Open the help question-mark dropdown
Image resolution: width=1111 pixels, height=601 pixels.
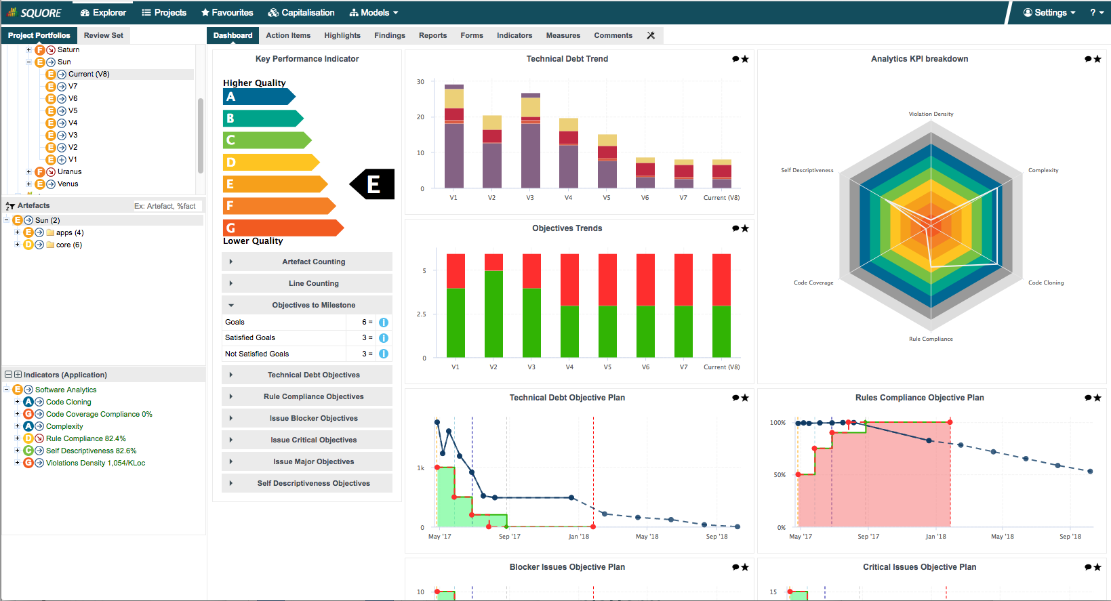click(1096, 13)
